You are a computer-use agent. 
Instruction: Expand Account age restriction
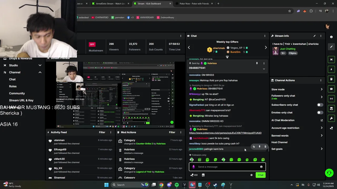(x=321, y=128)
